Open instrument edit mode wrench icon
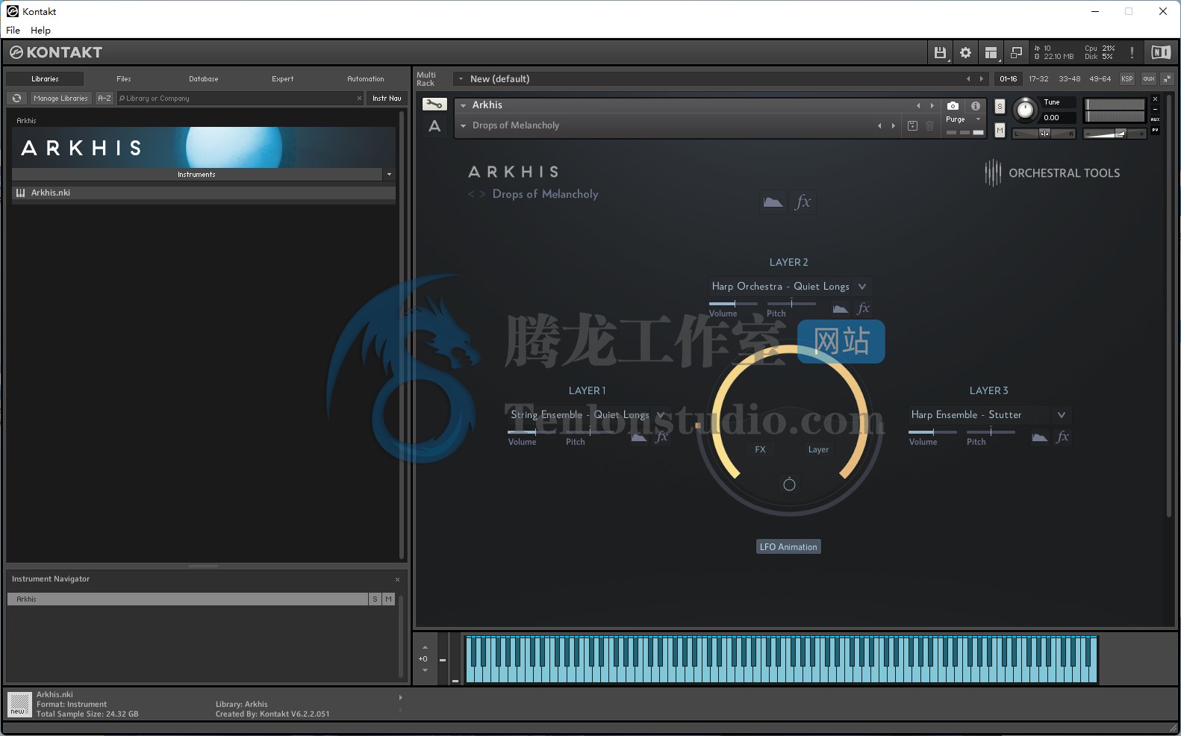This screenshot has height=736, width=1181. (434, 105)
